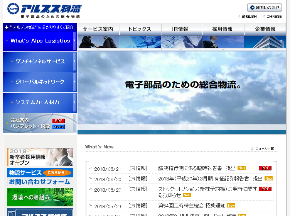Open ワンチャンネルサービス sidebar item
Screen dimensions: 290x216
coord(40,62)
